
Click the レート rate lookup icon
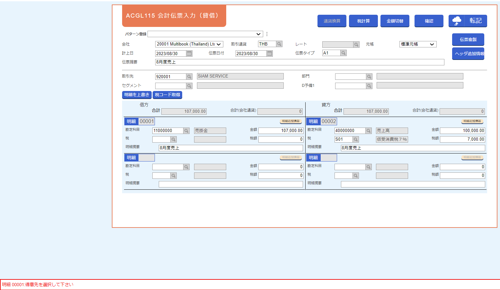pos(356,45)
